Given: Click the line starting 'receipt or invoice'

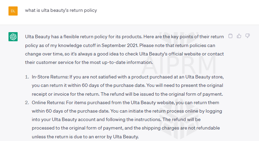Looking at the screenshot, I should pos(127,94).
